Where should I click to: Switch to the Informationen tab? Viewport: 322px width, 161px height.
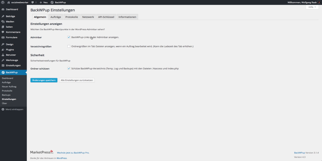[x=127, y=17]
